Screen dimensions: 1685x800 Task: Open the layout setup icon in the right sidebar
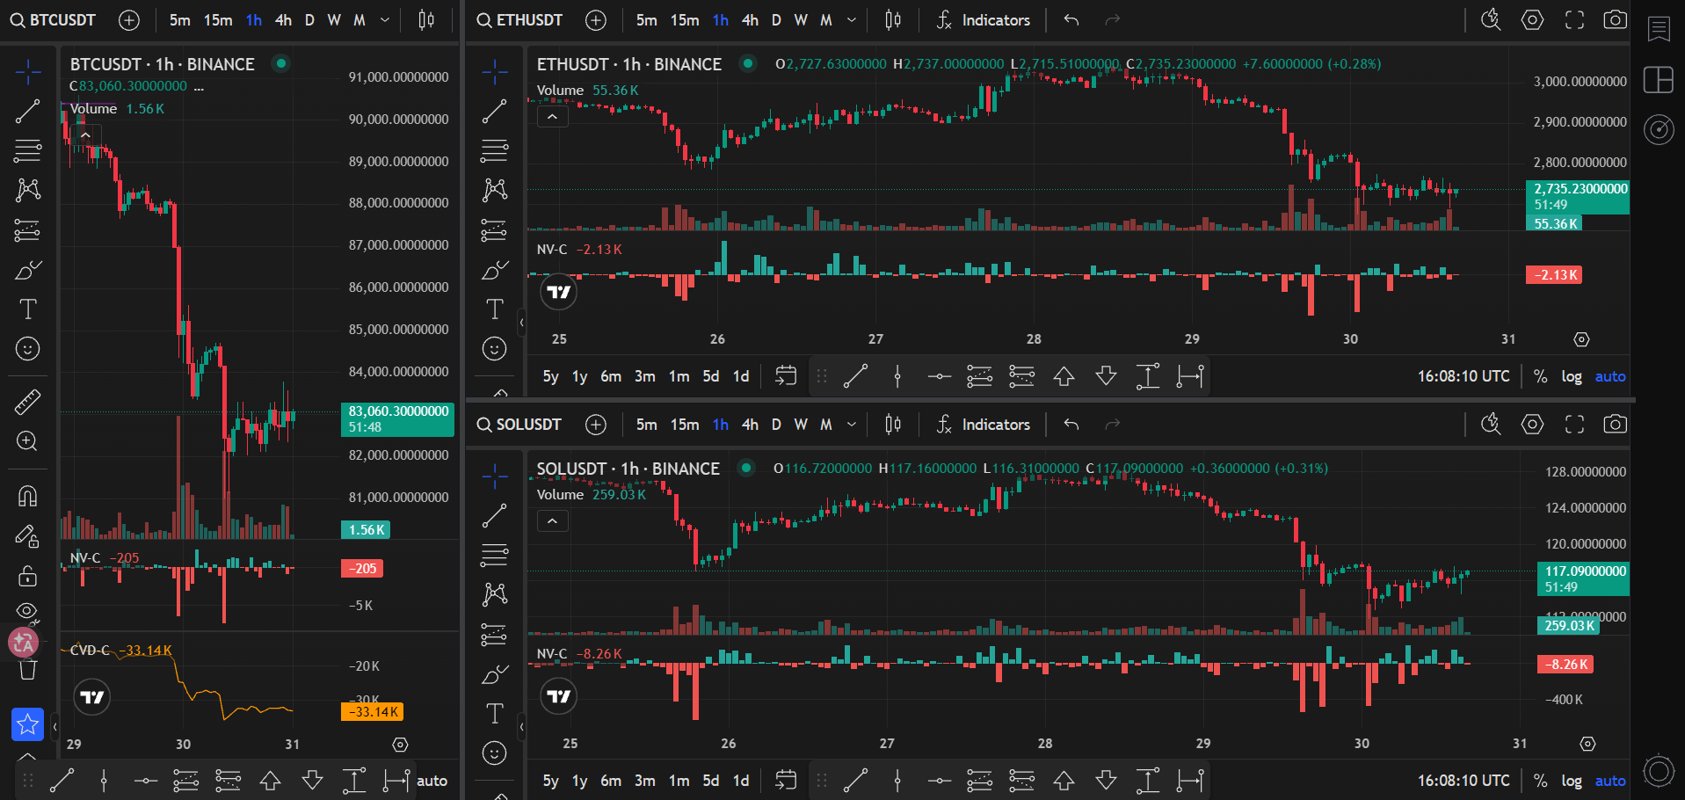tap(1659, 79)
